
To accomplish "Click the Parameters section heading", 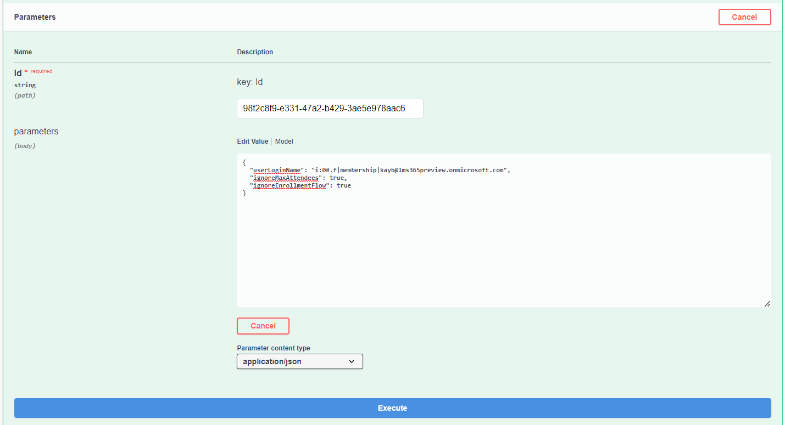I will click(x=35, y=17).
